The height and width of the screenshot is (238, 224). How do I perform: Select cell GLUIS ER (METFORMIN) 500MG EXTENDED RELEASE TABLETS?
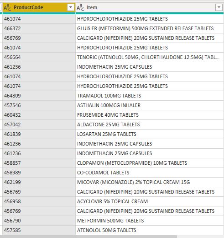point(150,28)
